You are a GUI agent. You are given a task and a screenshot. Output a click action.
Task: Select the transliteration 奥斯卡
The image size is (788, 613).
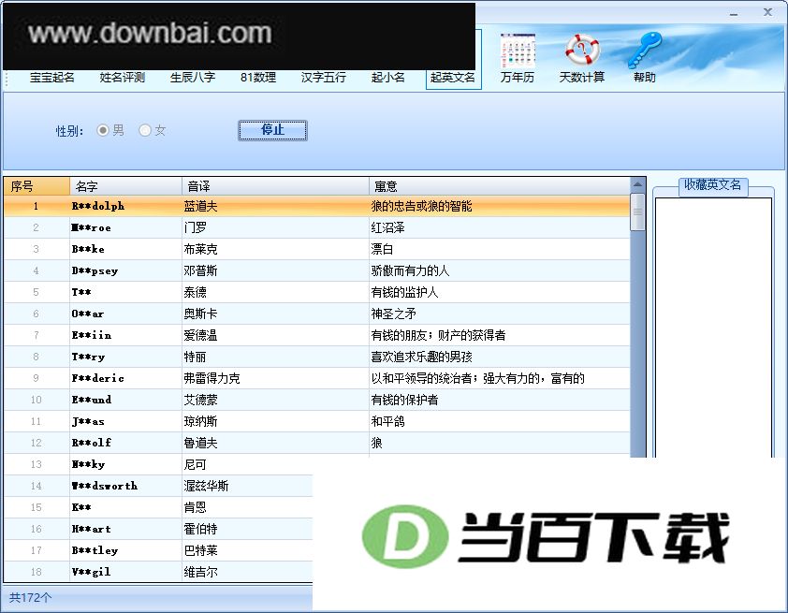(200, 314)
